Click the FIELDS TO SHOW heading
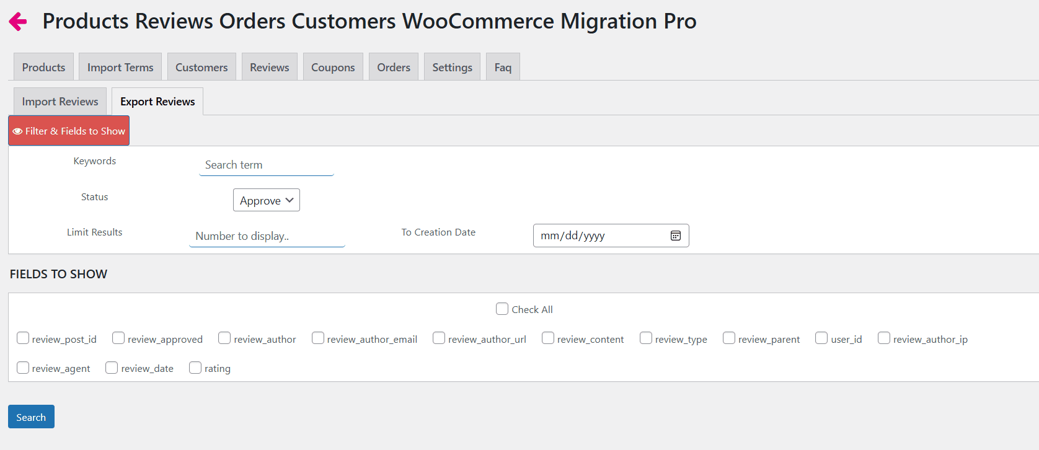 pyautogui.click(x=58, y=274)
